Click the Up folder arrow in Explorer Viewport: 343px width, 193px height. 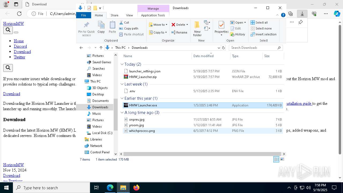click(101, 48)
